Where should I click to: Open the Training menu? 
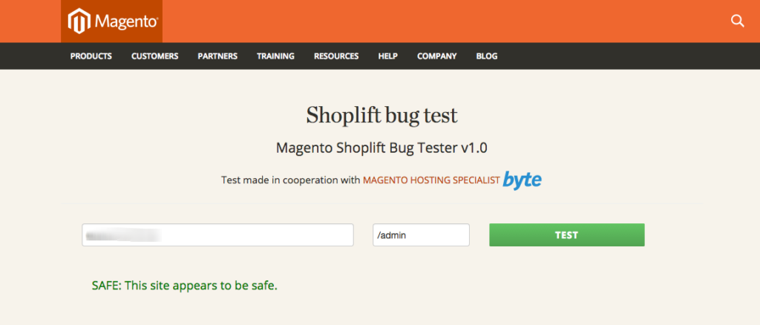pyautogui.click(x=276, y=56)
